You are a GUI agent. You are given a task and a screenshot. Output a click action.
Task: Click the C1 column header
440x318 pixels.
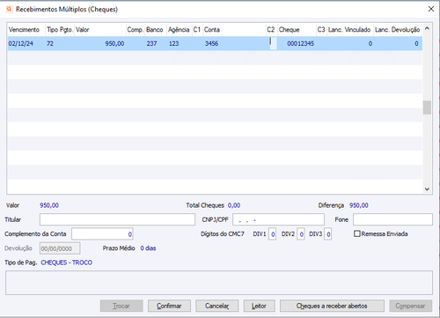coord(197,30)
